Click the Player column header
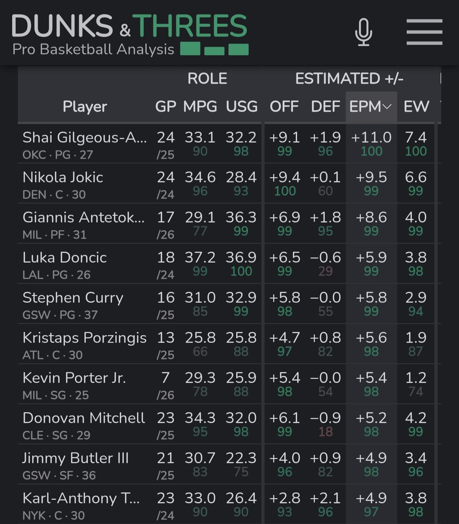459x524 pixels. (85, 107)
